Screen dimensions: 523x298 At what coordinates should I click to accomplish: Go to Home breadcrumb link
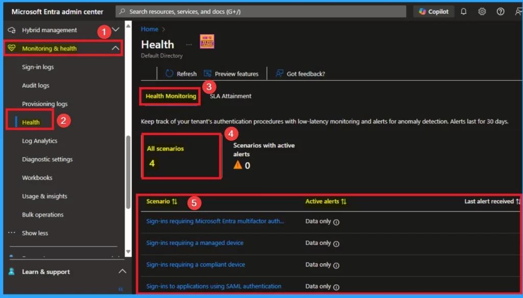point(150,29)
